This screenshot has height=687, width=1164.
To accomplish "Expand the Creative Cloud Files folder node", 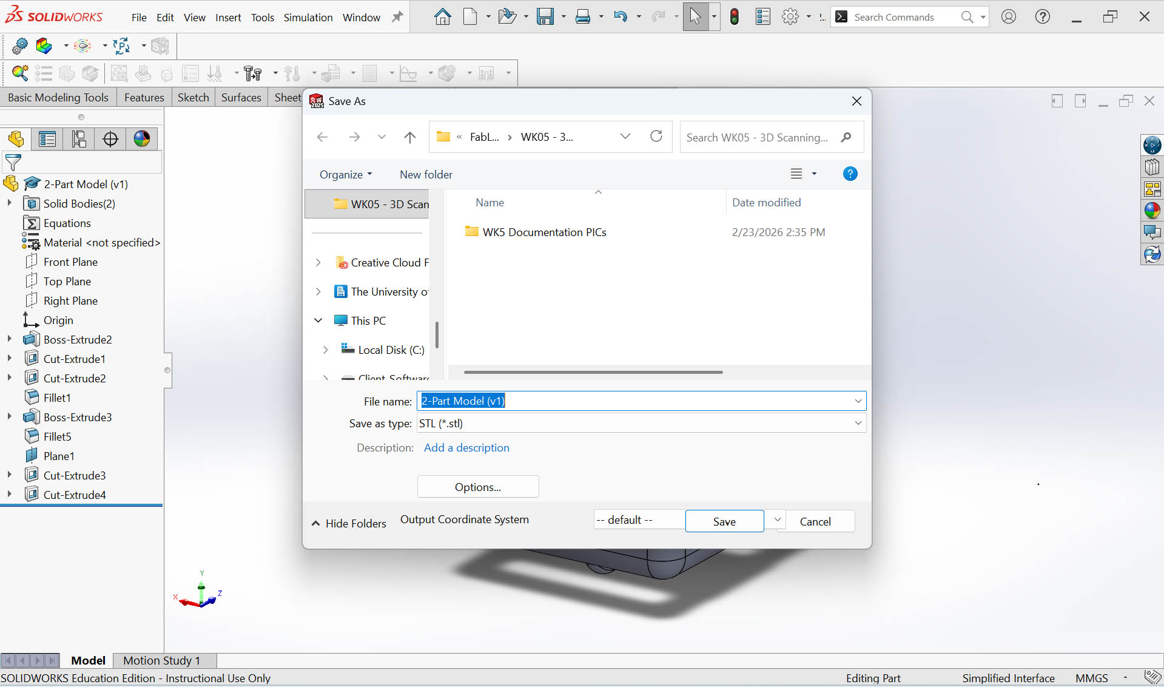I will (x=318, y=263).
